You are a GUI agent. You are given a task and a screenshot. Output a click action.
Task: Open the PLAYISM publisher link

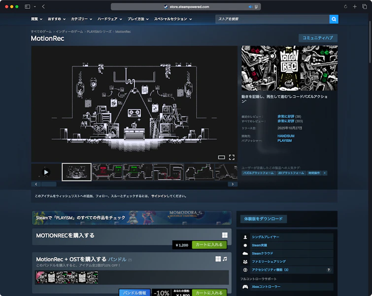pos(284,141)
